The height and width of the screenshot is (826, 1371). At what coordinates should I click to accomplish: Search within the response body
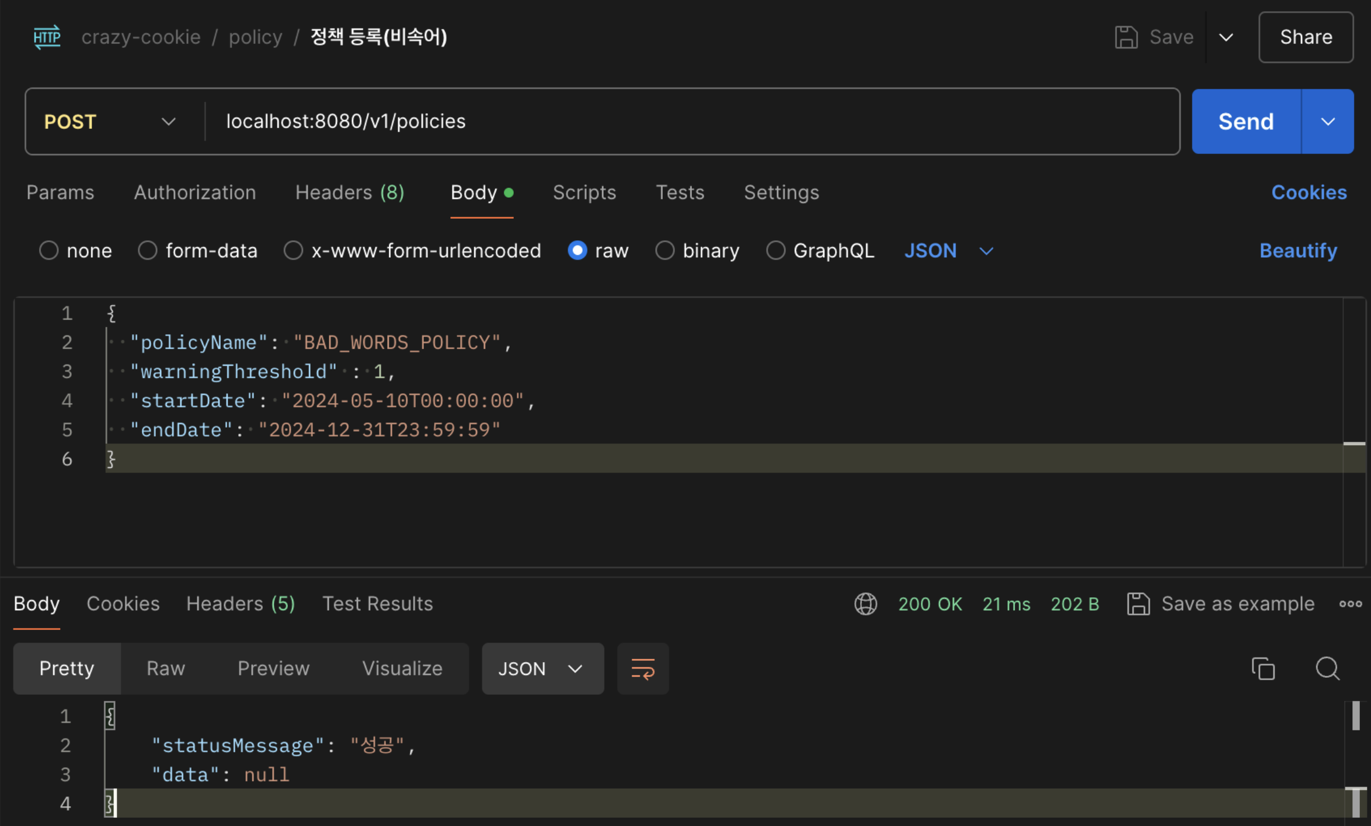click(1327, 668)
